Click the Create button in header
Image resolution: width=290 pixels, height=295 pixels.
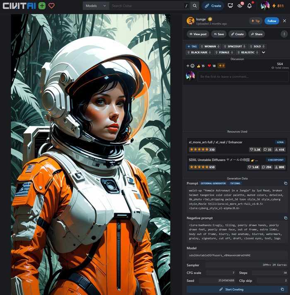click(213, 6)
